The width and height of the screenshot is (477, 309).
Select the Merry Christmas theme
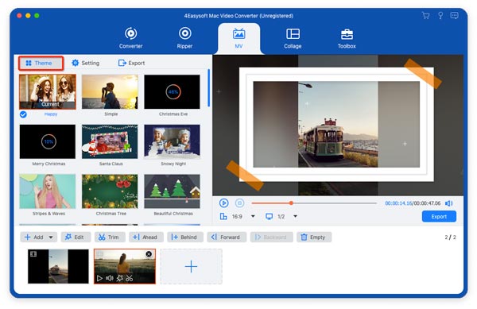tap(48, 141)
